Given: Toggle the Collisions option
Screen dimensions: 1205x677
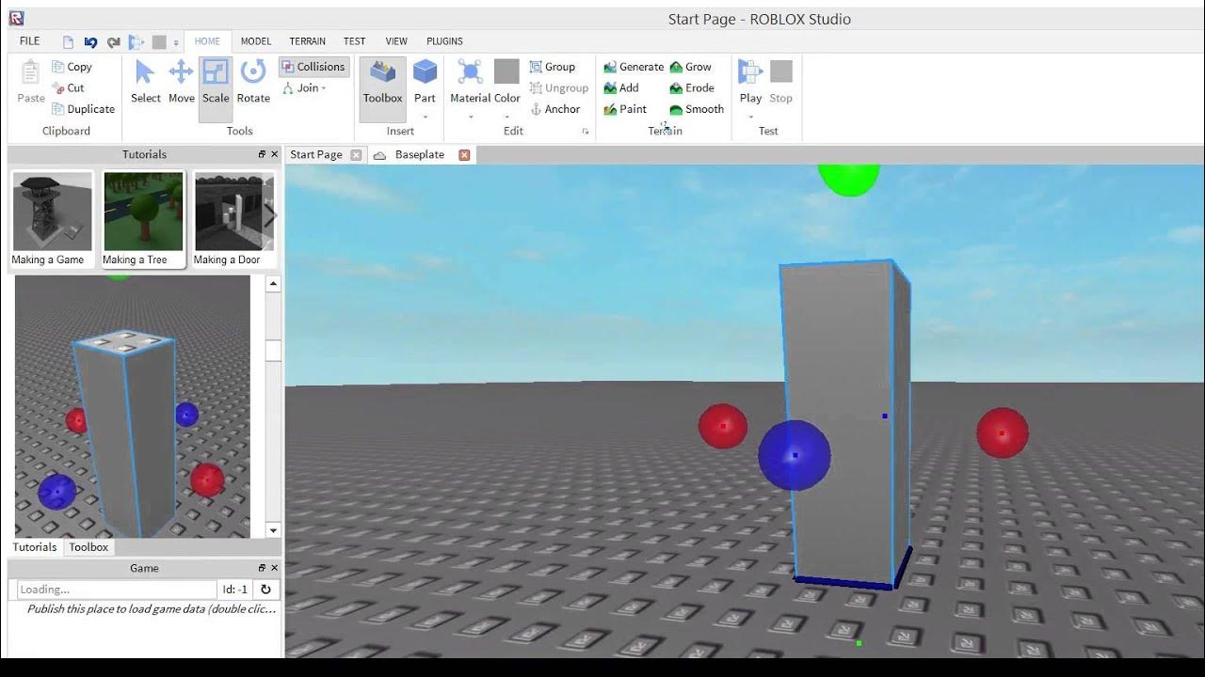Looking at the screenshot, I should click(313, 67).
